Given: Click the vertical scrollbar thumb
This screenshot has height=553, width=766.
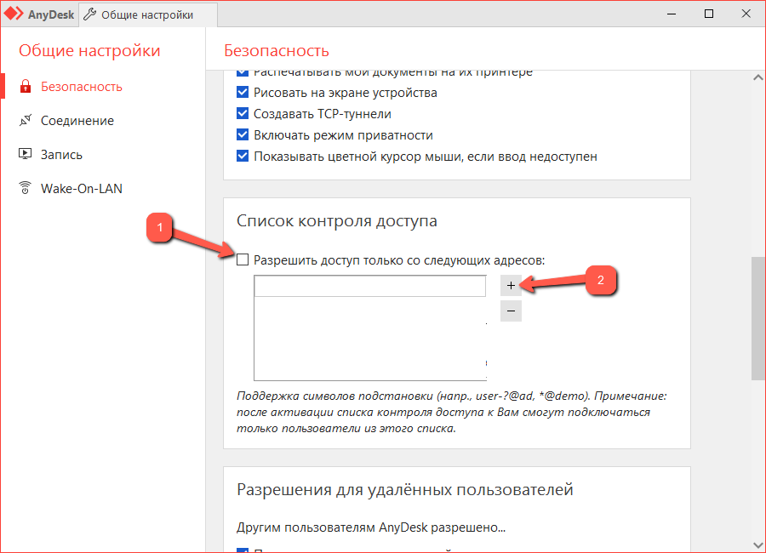Looking at the screenshot, I should click(758, 318).
